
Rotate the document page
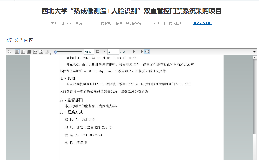(x=47, y=52)
